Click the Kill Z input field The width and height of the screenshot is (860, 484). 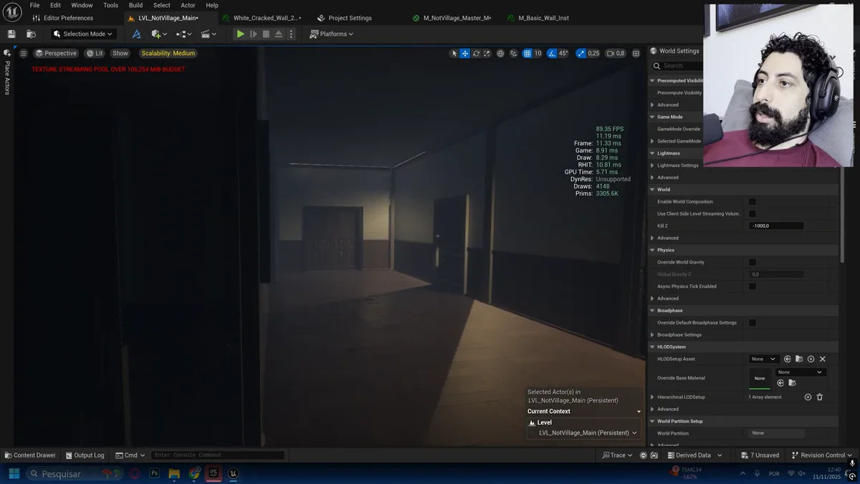775,225
